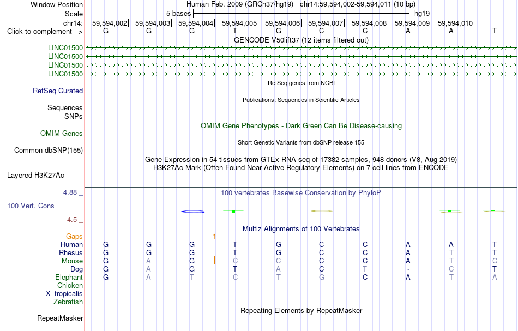Open the RepeatMasker track label
The width and height of the screenshot is (518, 331).
pyautogui.click(x=60, y=318)
